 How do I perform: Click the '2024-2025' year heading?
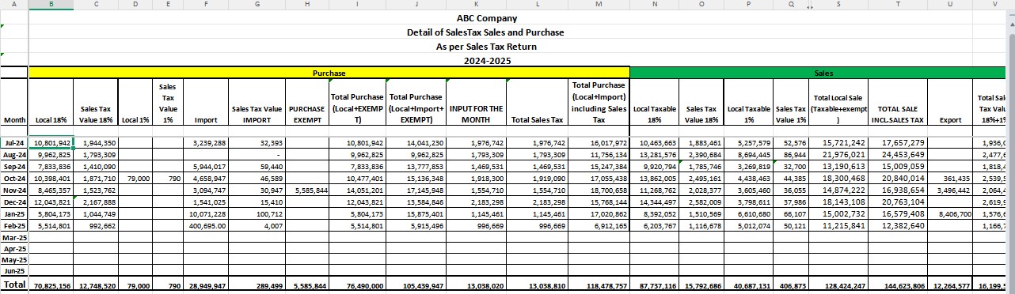487,61
